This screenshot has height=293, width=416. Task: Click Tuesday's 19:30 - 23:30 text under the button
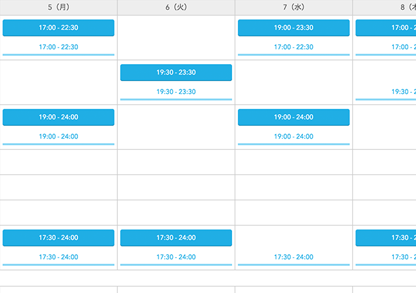(x=176, y=92)
